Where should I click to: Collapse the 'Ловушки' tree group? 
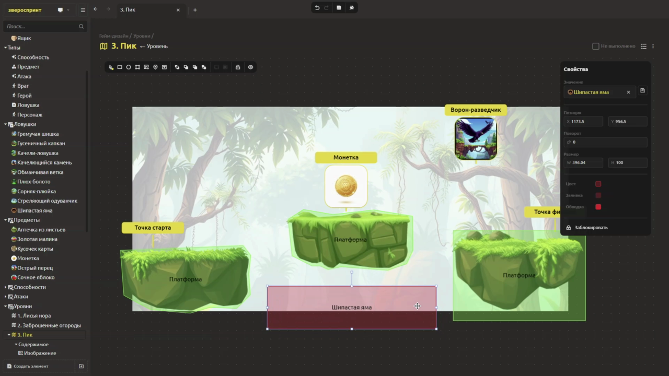6,124
